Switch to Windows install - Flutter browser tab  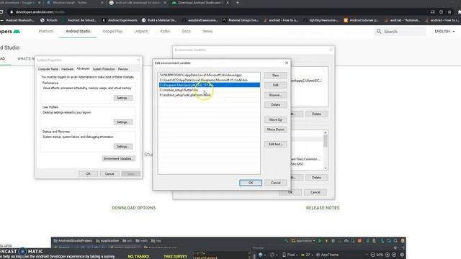(x=74, y=3)
